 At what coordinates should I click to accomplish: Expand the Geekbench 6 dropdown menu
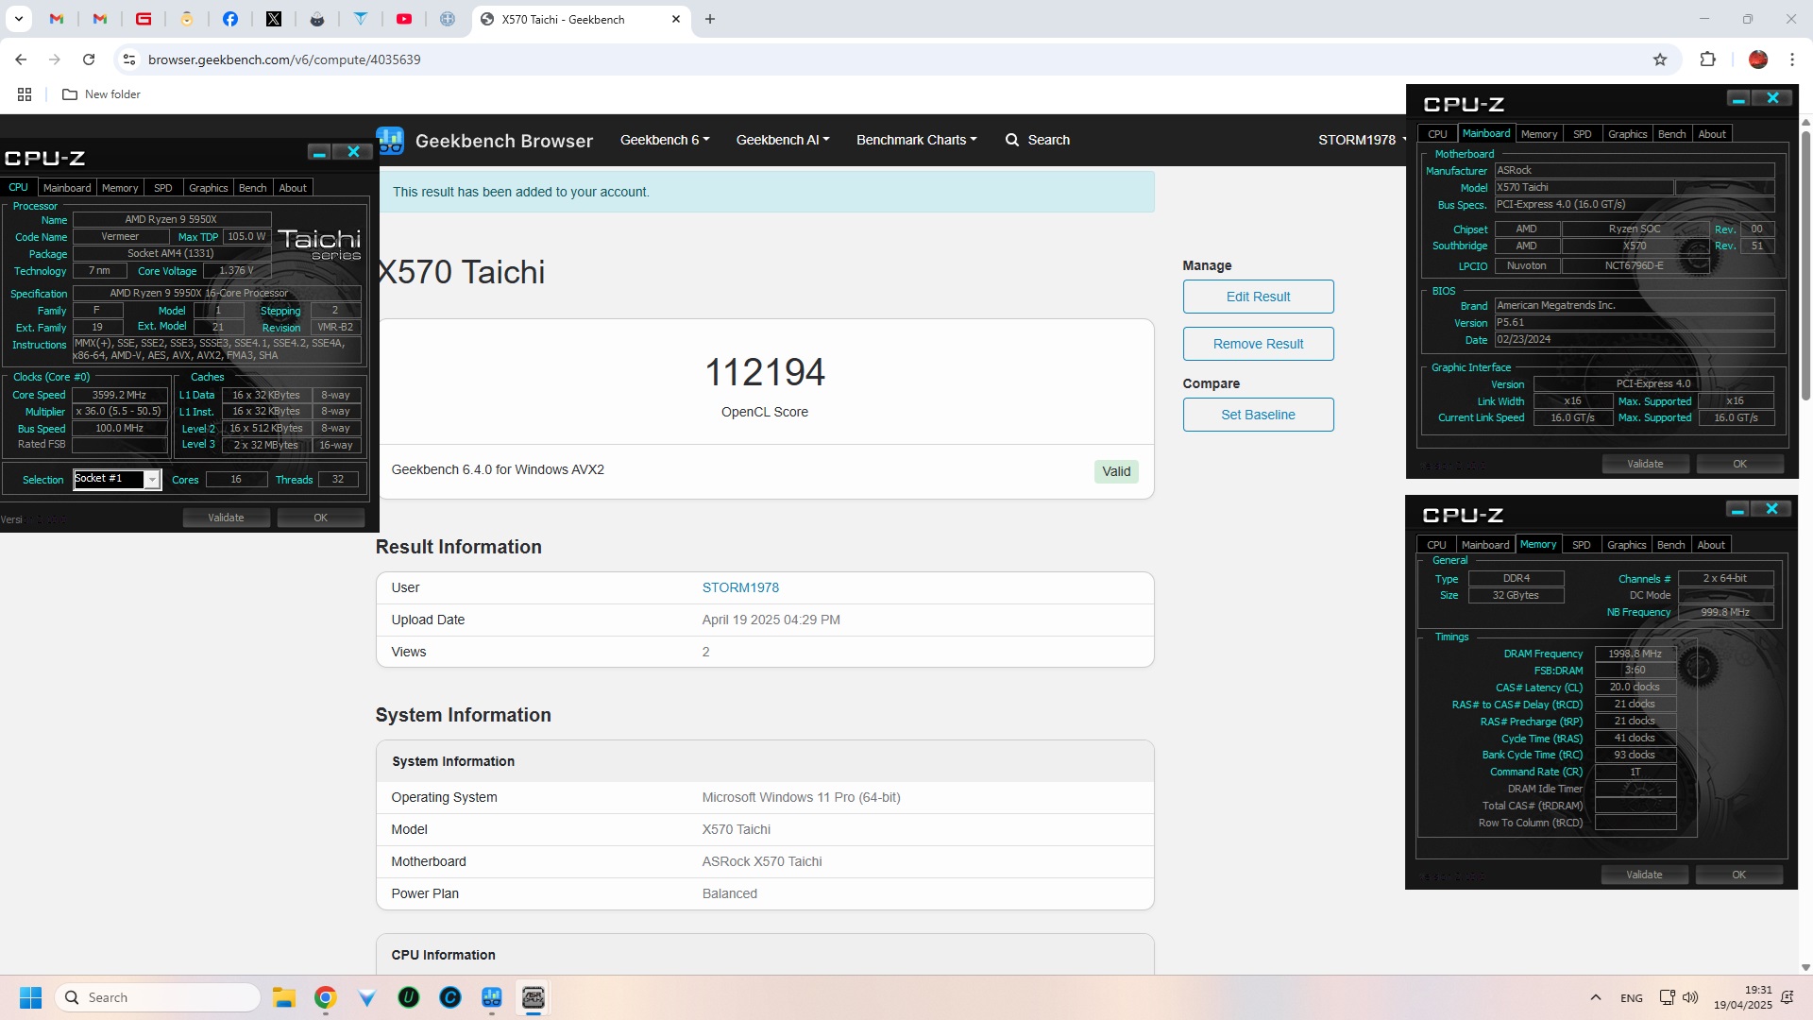[665, 140]
